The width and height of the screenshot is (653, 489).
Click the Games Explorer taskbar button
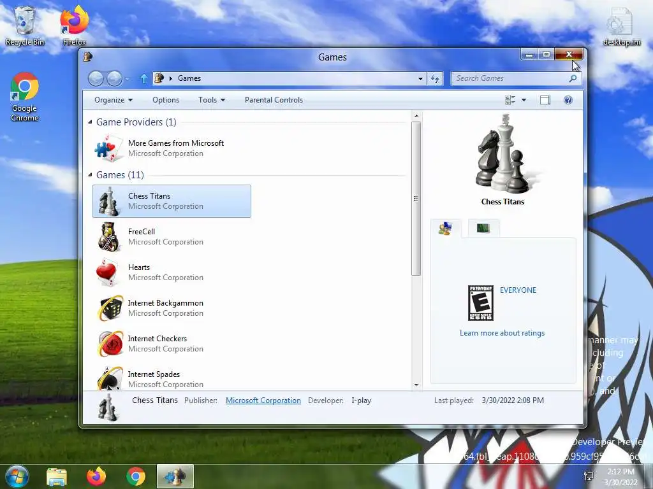coord(175,476)
